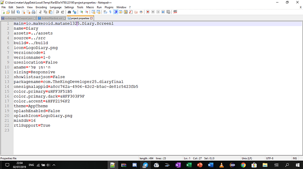Image resolution: width=303 pixels, height=169 pixels.
Task: Toggle the indent guide toolbar button
Action: 116,12
